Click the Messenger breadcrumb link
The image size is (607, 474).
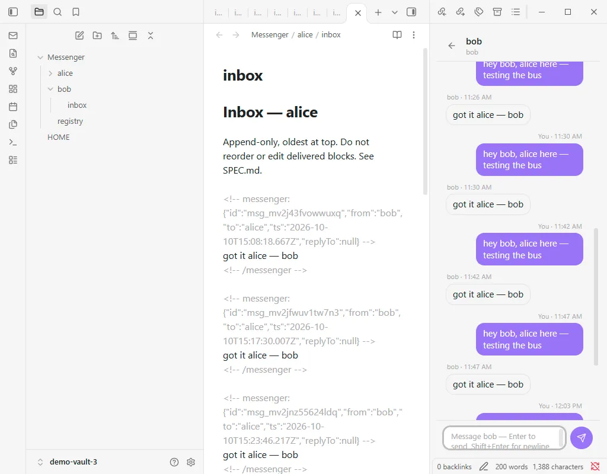270,35
